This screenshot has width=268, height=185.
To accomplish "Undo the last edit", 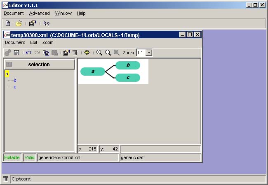I will pyautogui.click(x=28, y=53).
